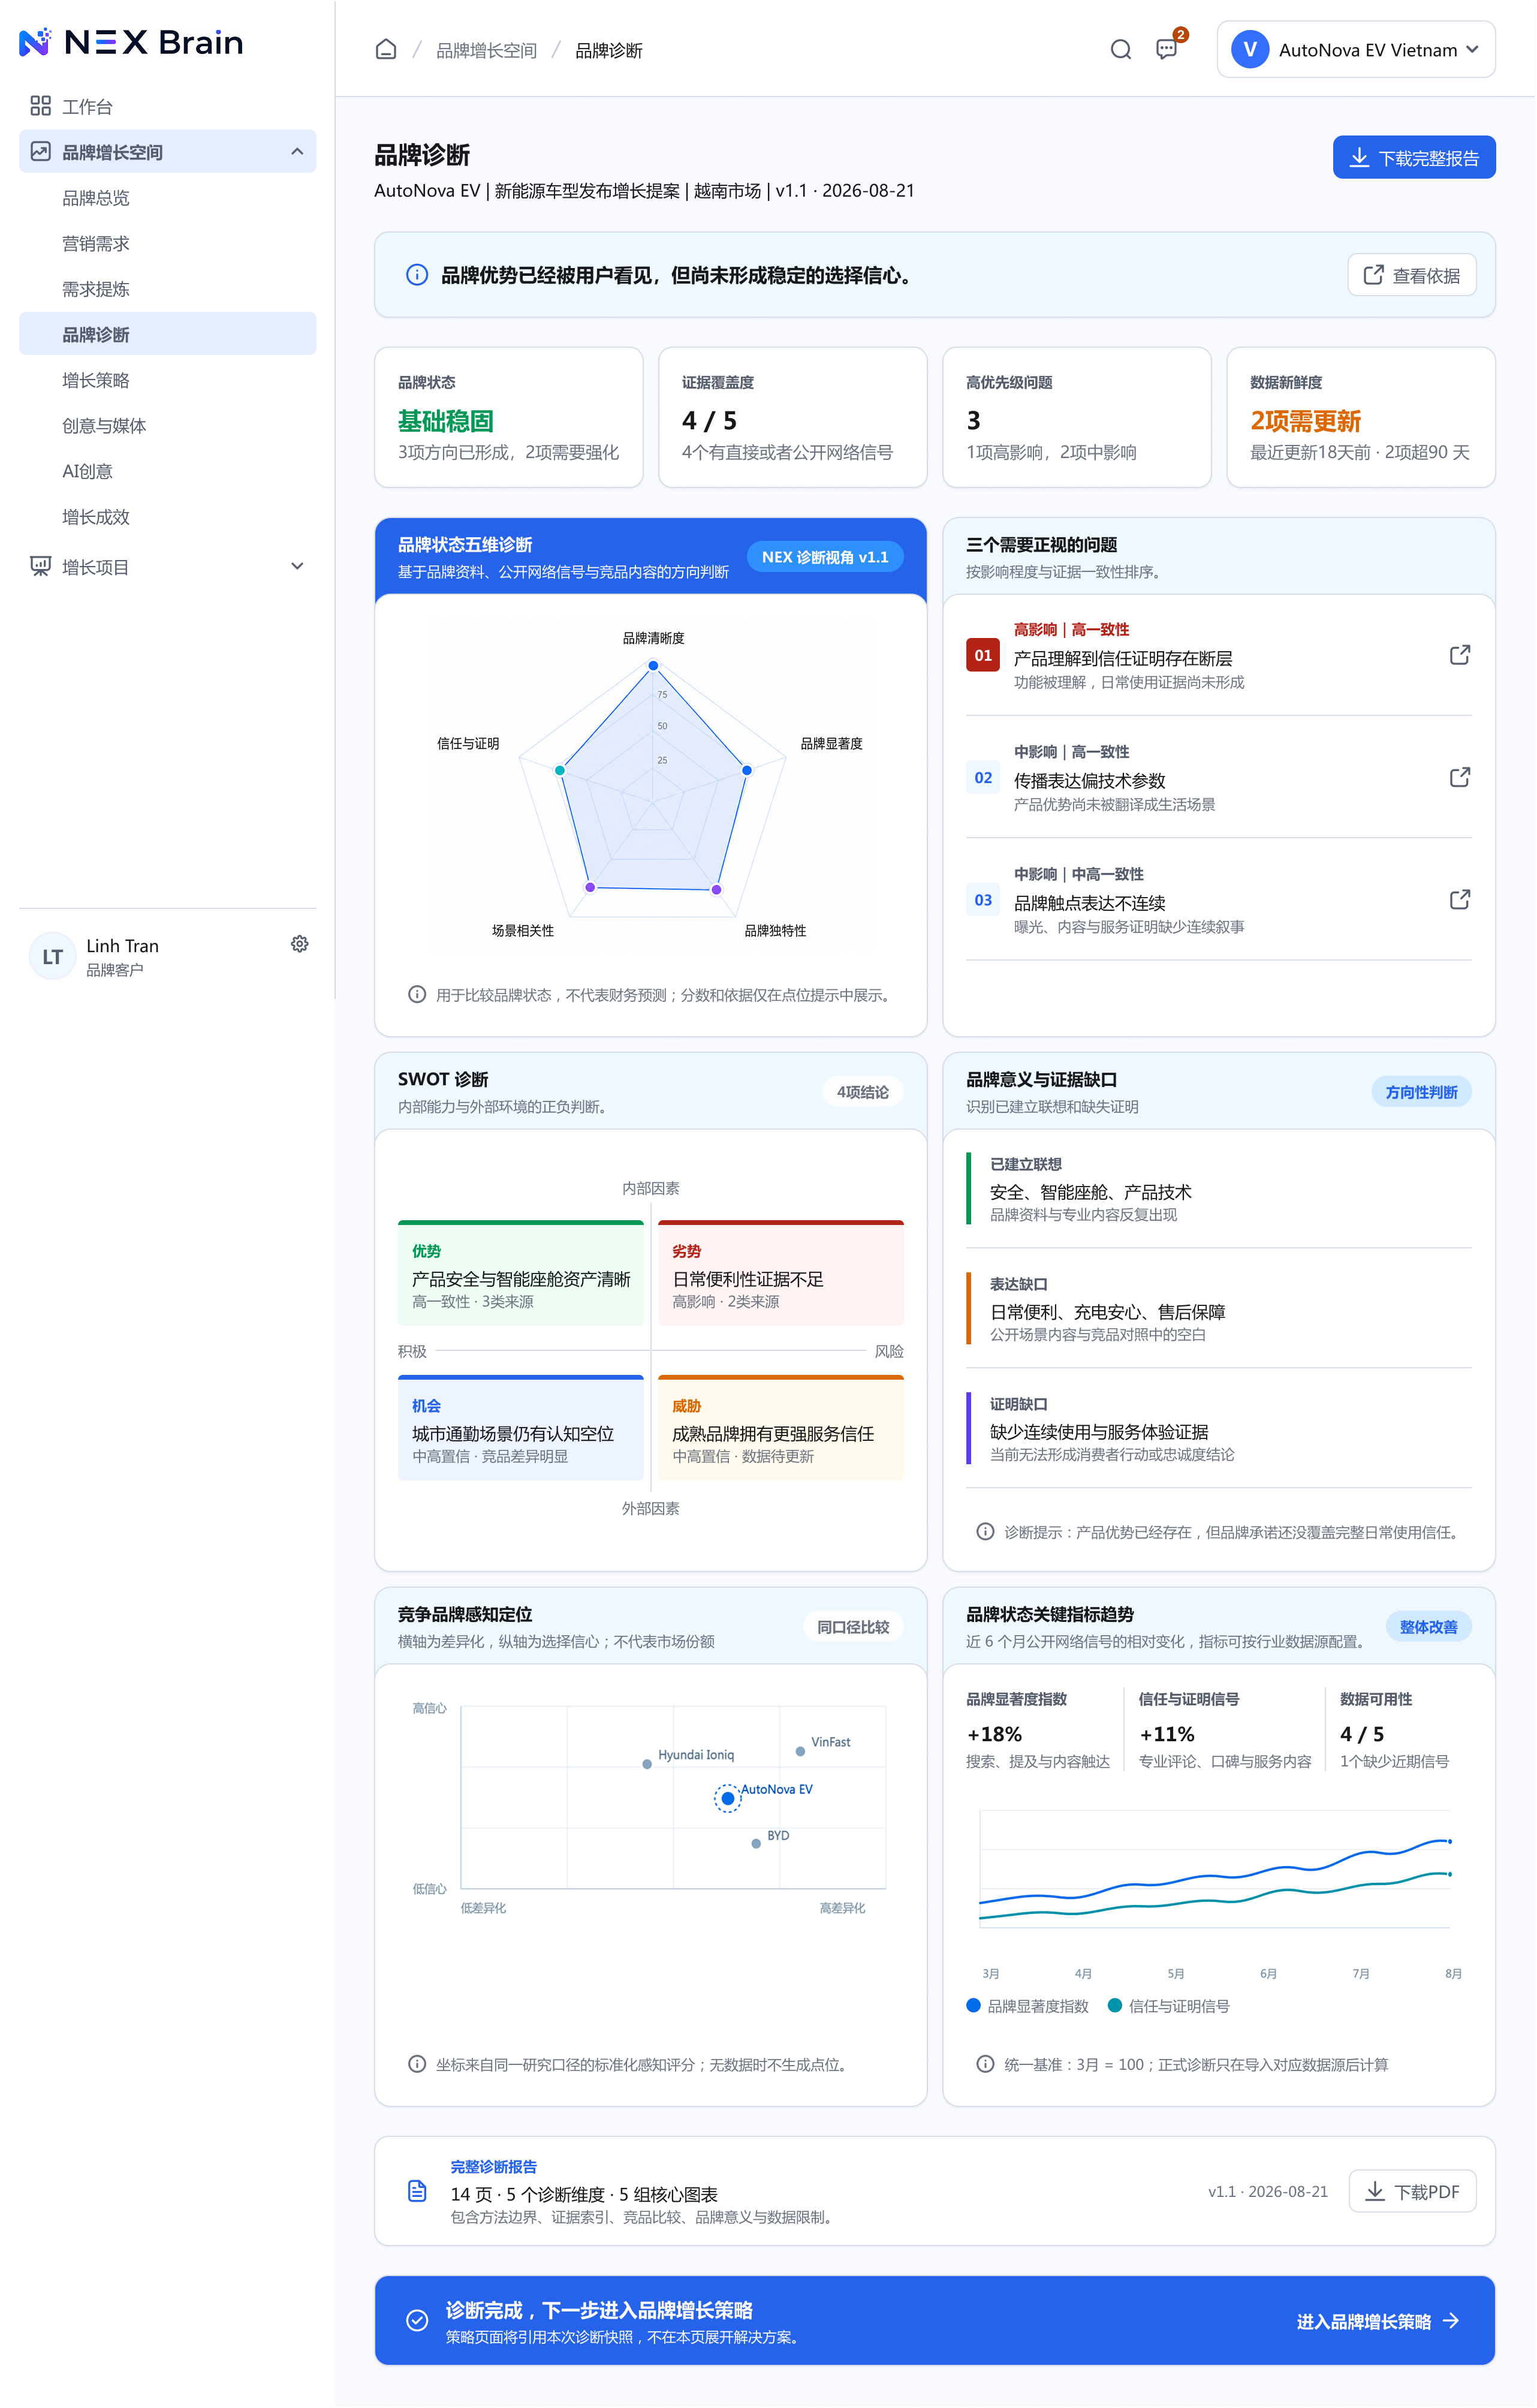Click 证据覆盖度 4 / 5 card

(792, 417)
